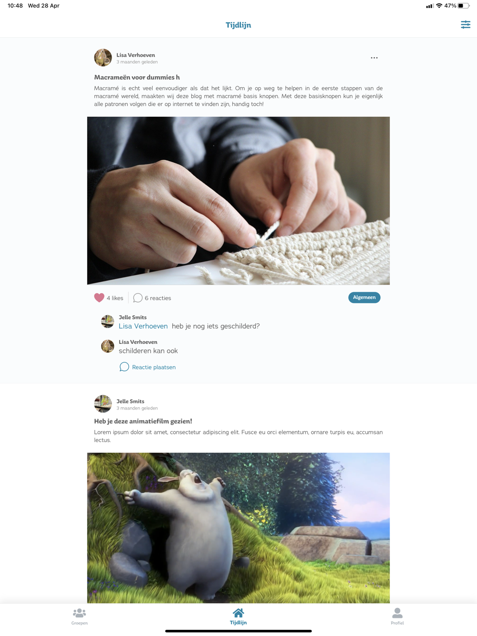This screenshot has width=477, height=636.
Task: Open the macramé hands photo
Action: point(238,201)
